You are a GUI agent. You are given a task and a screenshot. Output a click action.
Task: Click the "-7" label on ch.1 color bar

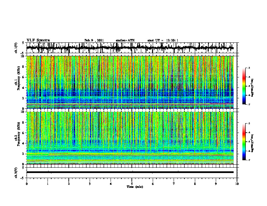249,104
